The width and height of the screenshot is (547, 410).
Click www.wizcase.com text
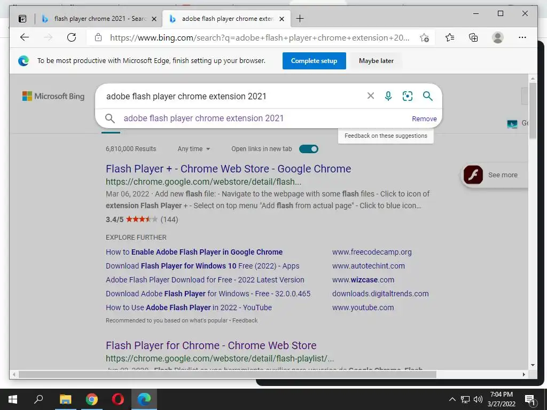point(363,280)
